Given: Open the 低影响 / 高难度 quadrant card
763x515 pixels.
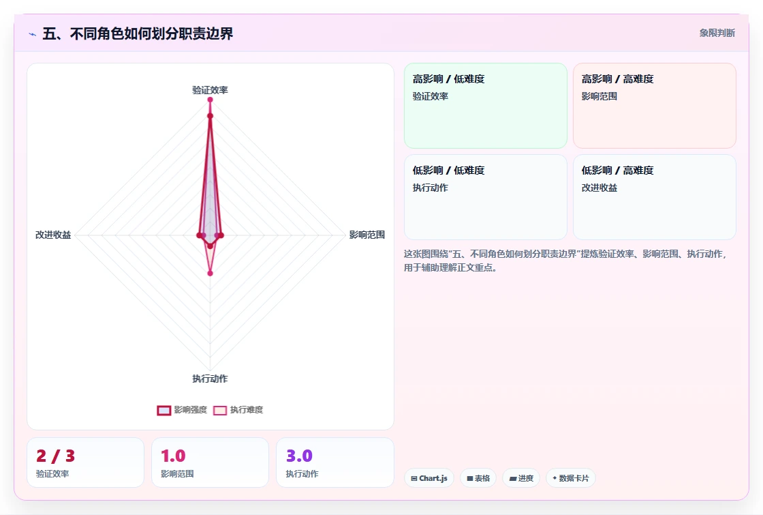Looking at the screenshot, I should pyautogui.click(x=655, y=197).
